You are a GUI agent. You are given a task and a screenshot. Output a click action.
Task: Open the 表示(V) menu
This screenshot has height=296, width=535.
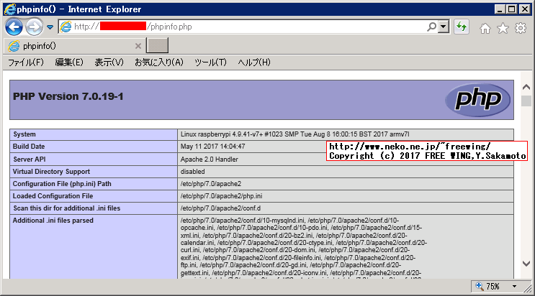(109, 63)
